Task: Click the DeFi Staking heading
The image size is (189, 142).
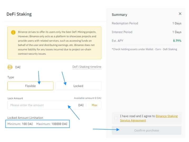Action: [x=19, y=14]
